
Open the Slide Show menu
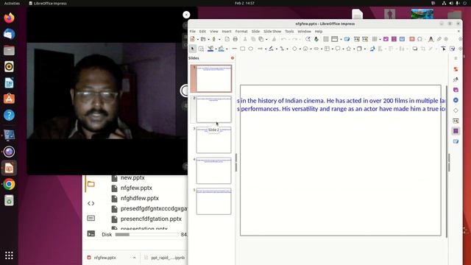pos(272,31)
